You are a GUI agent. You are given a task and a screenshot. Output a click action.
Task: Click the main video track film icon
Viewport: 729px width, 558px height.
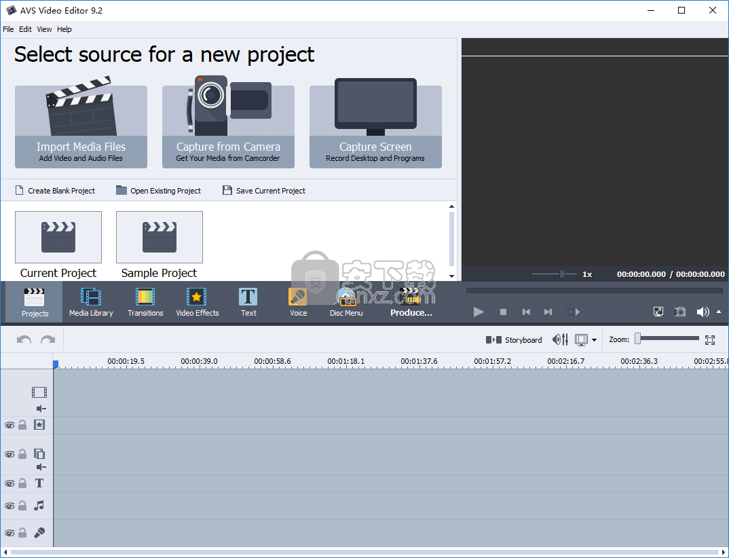tap(39, 392)
